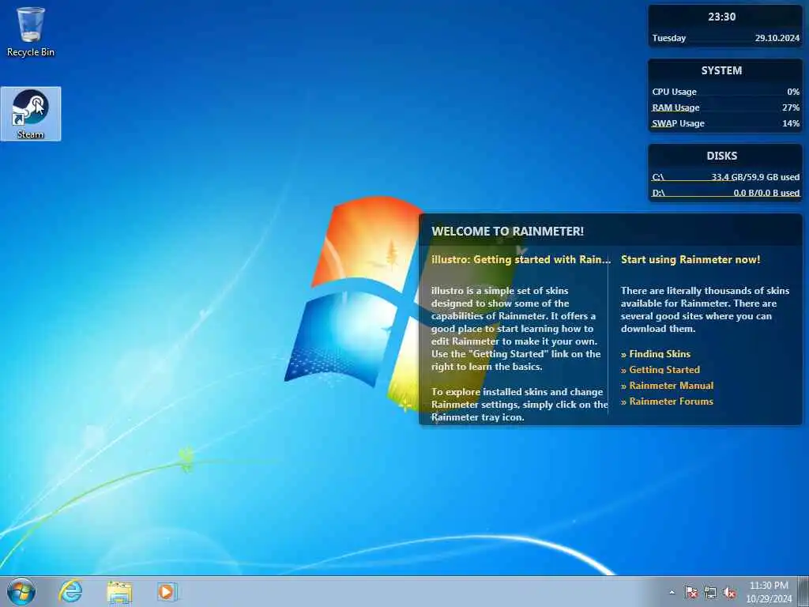Click the 0% CPU usage value
809x607 pixels.
793,92
